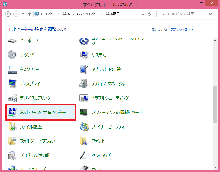Expand arrow after すべてのコントロール パネル項目 breadcrumb
Image resolution: width=220 pixels, height=172 pixels.
click(x=123, y=14)
